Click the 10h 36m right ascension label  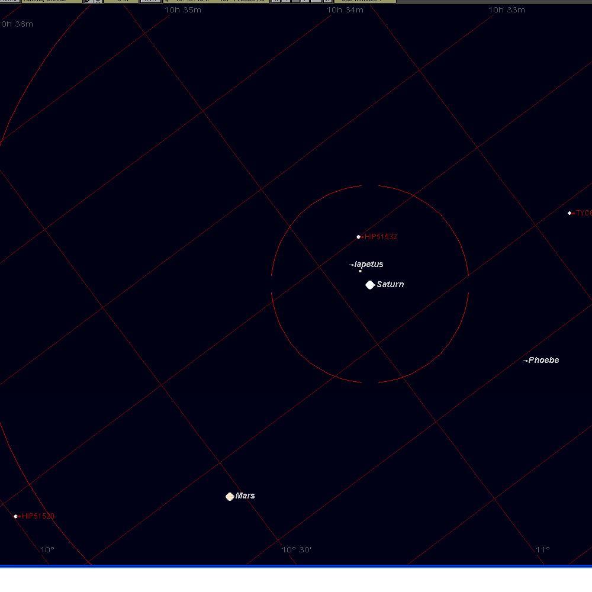click(x=17, y=24)
